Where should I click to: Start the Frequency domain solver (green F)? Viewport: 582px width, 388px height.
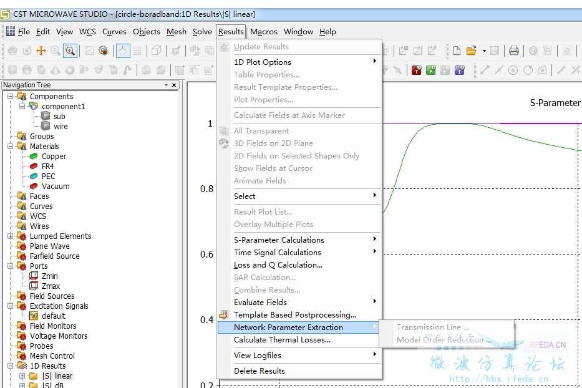431,70
